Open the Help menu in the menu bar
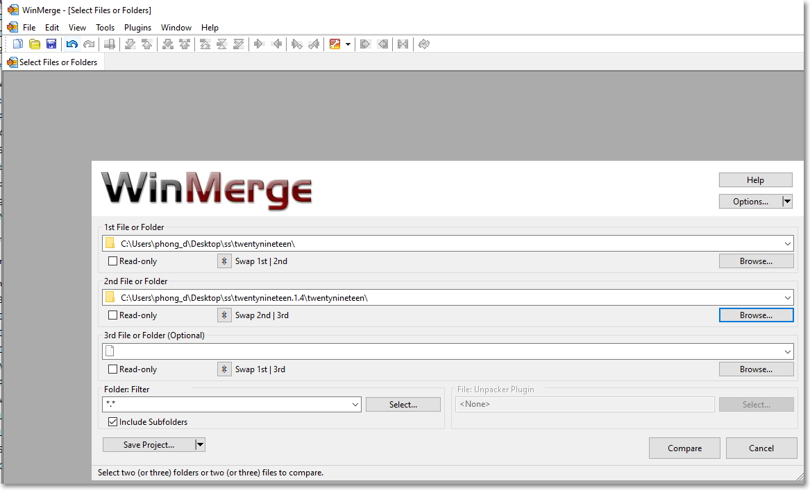810x490 pixels. [210, 27]
